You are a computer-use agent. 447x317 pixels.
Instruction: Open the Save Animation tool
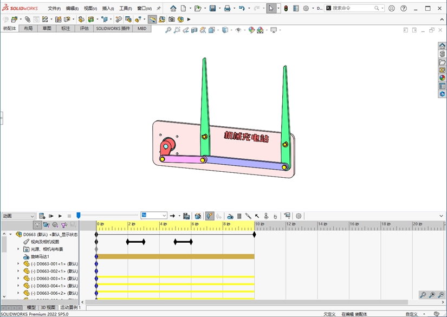[186, 216]
